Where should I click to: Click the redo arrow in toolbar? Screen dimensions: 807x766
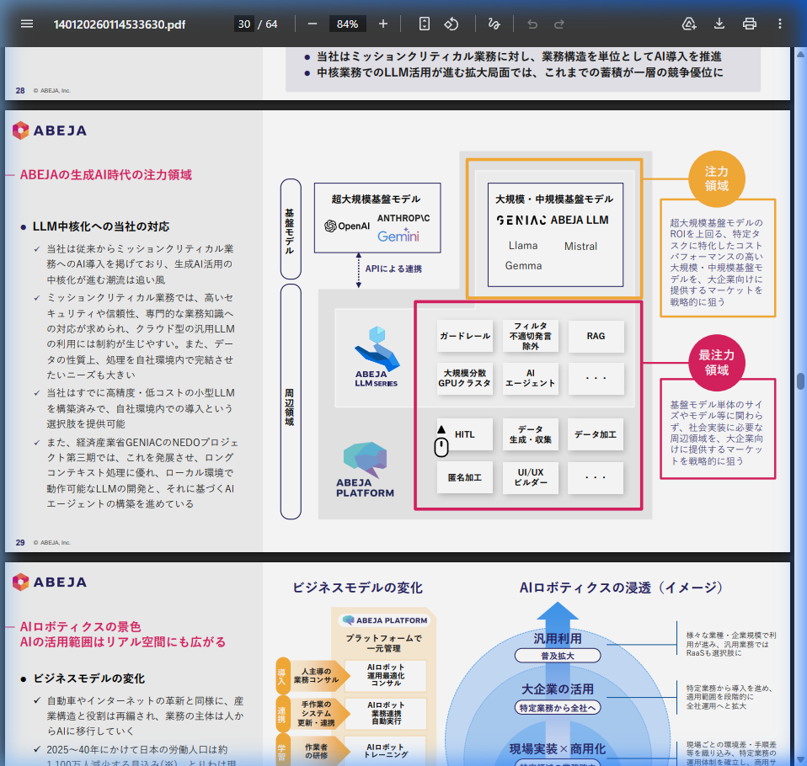click(x=558, y=24)
